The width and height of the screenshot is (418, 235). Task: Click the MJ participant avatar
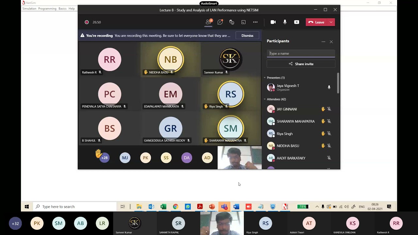[125, 158]
